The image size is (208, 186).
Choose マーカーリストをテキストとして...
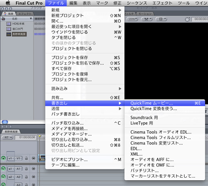[x=165, y=176]
